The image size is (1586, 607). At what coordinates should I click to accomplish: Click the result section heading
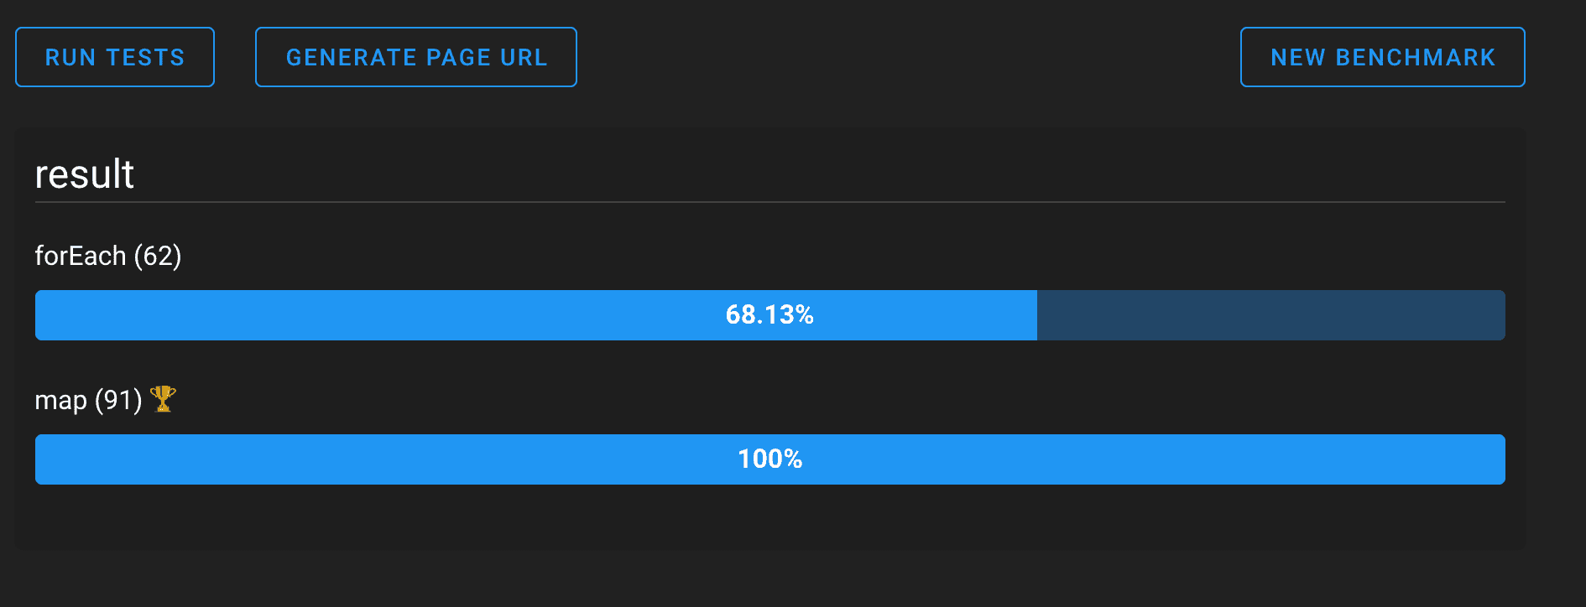84,174
